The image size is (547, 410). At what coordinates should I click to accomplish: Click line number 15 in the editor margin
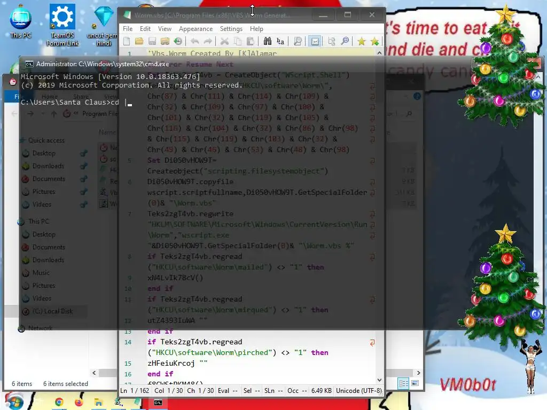click(128, 363)
